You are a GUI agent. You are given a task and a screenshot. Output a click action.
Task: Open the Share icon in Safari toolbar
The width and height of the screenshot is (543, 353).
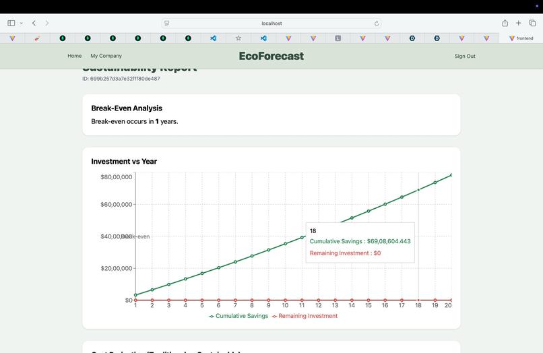[x=505, y=23]
